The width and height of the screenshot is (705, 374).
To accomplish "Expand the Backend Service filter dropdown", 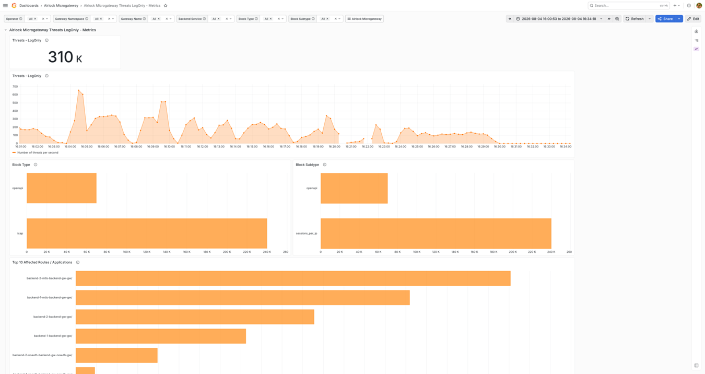I will tap(231, 19).
